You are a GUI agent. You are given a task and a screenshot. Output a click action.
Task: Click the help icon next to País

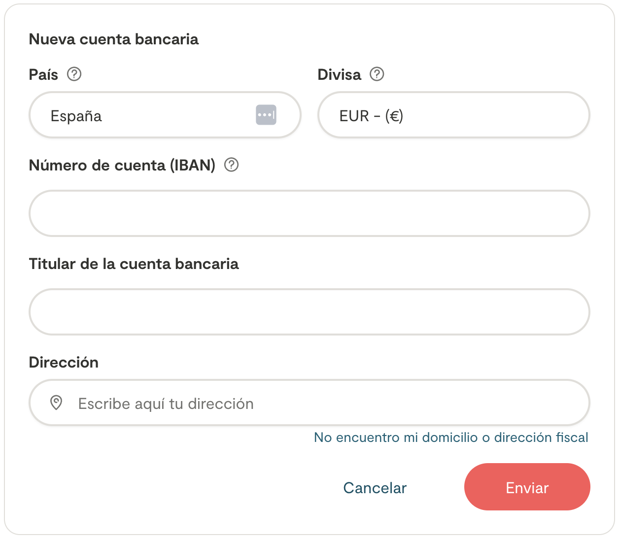[x=74, y=74]
